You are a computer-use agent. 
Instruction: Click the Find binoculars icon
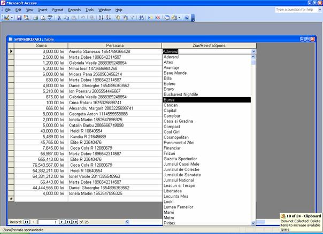coord(142,18)
